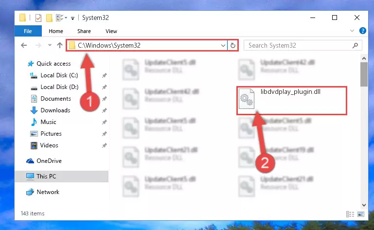Go back with the left arrow
Image resolution: width=374 pixels, height=230 pixels.
24,45
